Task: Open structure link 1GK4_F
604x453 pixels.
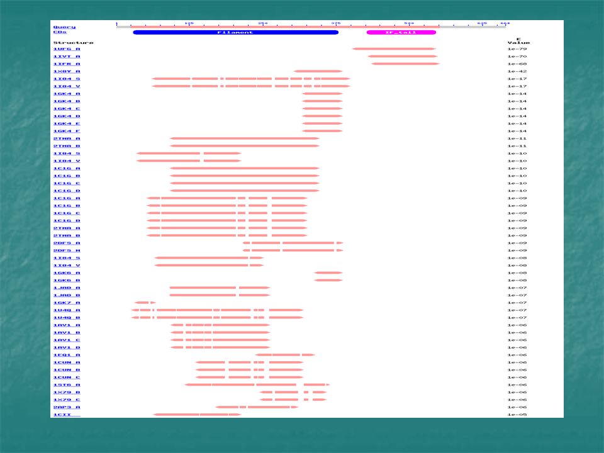Action: point(67,131)
